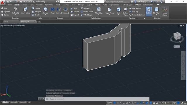The image size is (187, 105).
Task: Click the ViewCube in the viewport
Action: (x=177, y=36)
